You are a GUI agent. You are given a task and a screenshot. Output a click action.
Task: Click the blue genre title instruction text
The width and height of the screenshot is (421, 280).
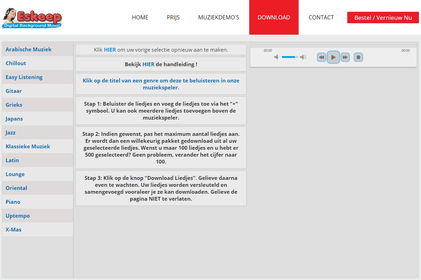point(161,84)
